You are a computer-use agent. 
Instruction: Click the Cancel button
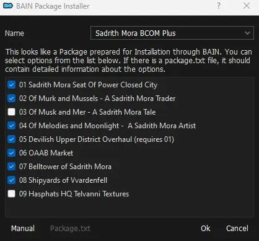[237, 229]
